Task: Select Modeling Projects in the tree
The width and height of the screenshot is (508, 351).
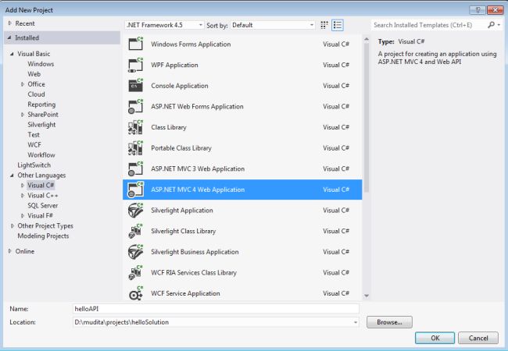Action: tap(43, 236)
